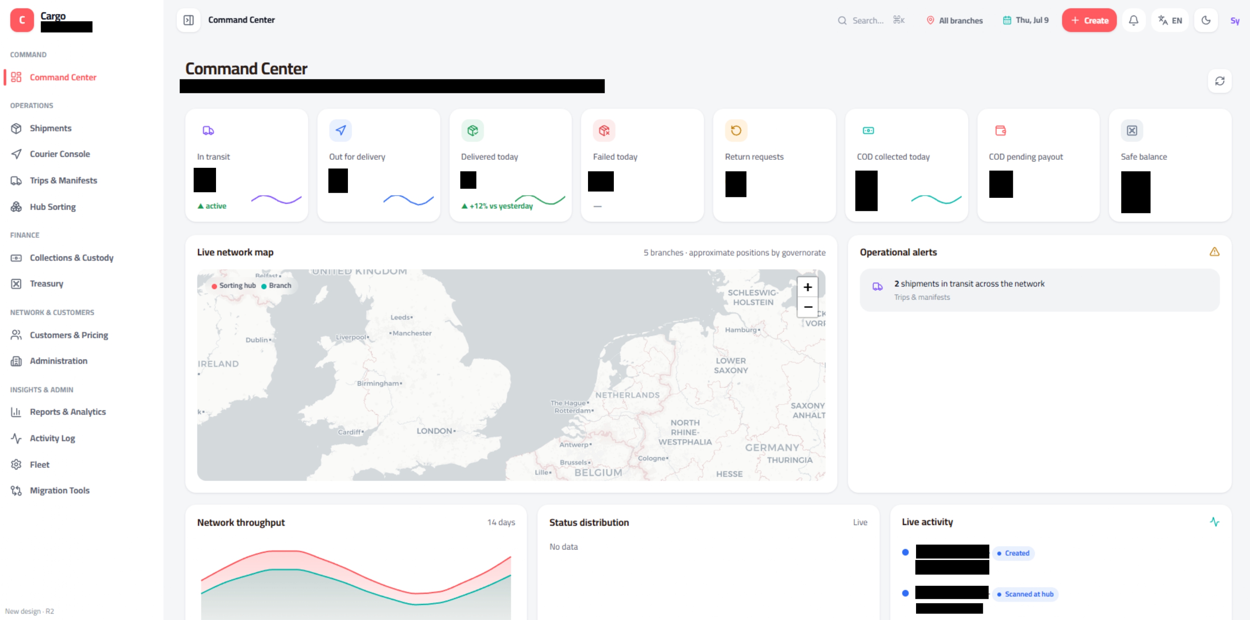The height and width of the screenshot is (620, 1250).
Task: Focus the Search field
Action: coord(871,20)
